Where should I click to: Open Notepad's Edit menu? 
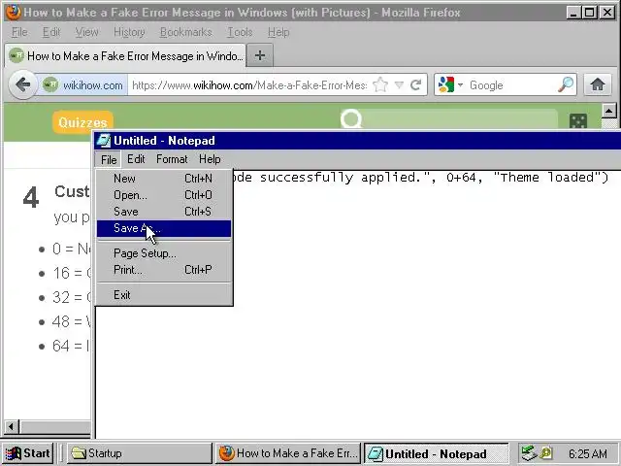coord(136,159)
